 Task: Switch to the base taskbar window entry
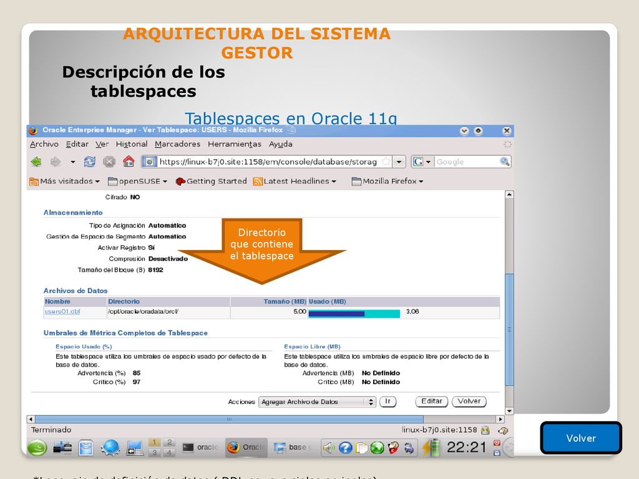(293, 448)
